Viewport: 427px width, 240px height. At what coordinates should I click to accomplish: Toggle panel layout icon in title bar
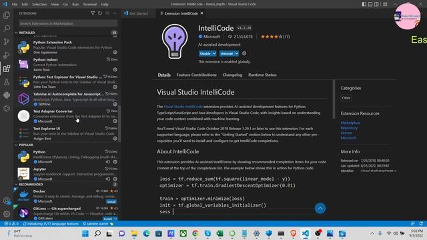(x=370, y=4)
